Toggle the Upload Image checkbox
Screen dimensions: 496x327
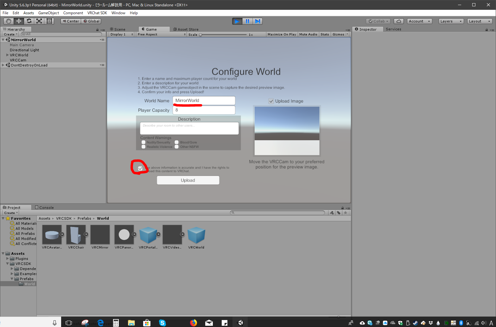[x=271, y=101]
